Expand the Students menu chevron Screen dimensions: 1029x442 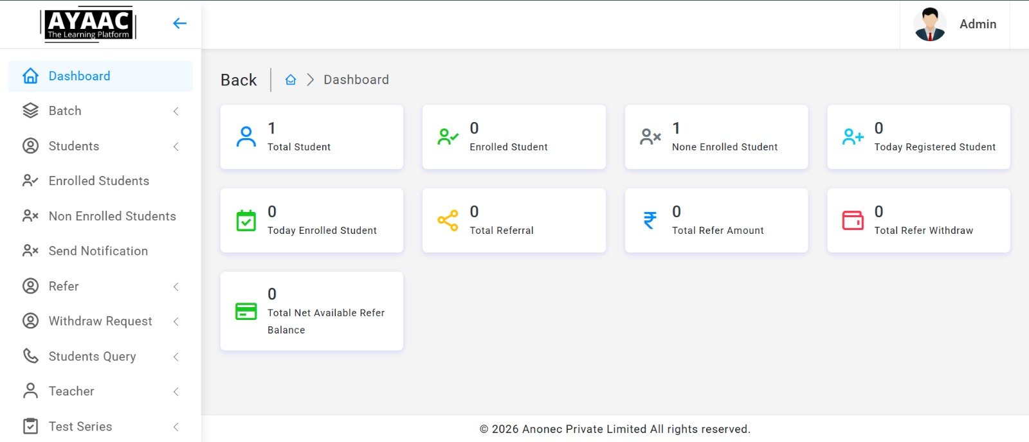click(176, 146)
